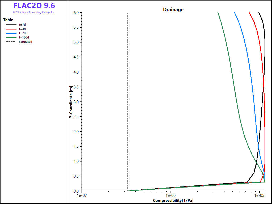The height and width of the screenshot is (204, 272).
Task: Pick the blue line swatch for t=20d
Action: pos(11,33)
